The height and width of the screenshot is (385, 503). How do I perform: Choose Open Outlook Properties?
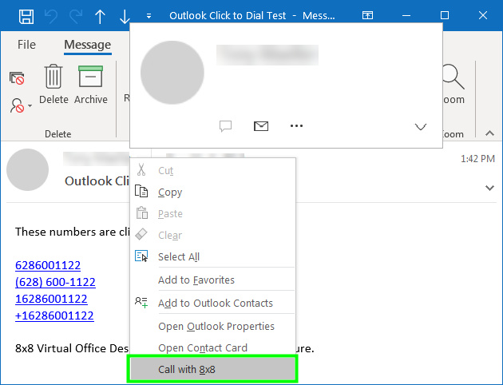click(212, 326)
